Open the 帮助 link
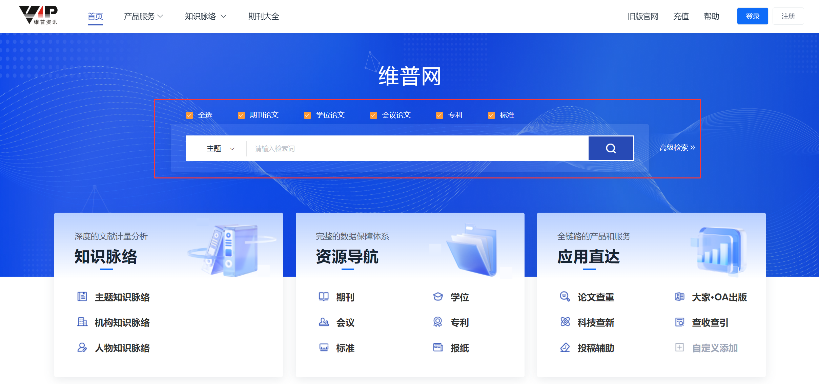Screen dimensions: 819x384 (x=712, y=16)
